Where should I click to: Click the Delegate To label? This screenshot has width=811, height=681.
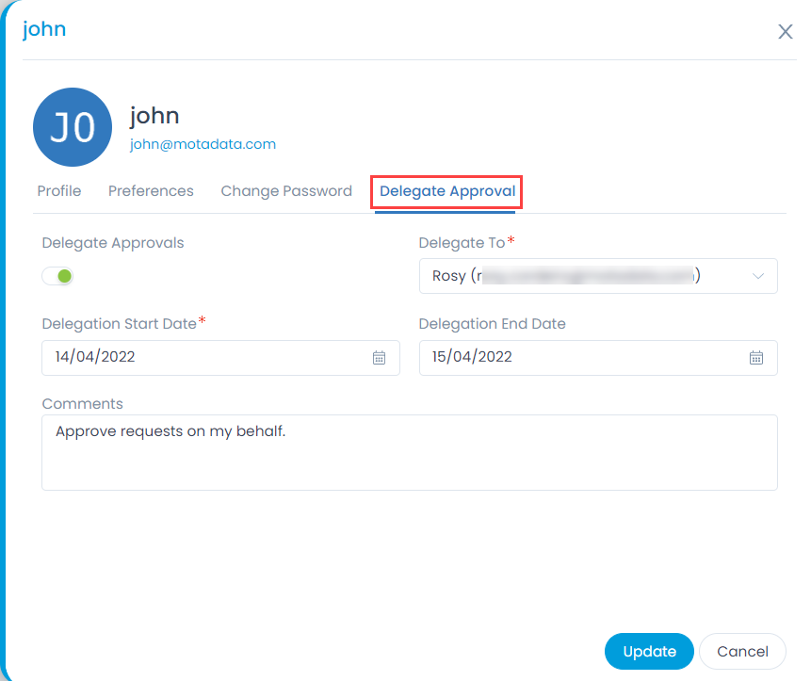(462, 243)
